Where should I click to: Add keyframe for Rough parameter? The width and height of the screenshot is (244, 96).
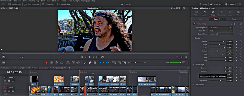(237, 45)
